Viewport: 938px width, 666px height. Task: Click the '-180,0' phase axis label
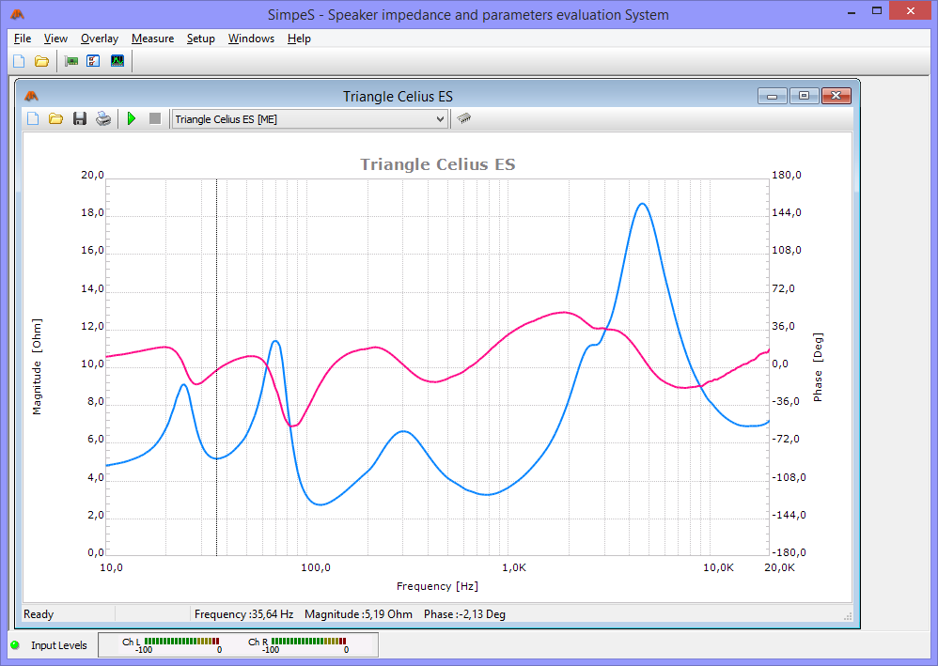[789, 552]
